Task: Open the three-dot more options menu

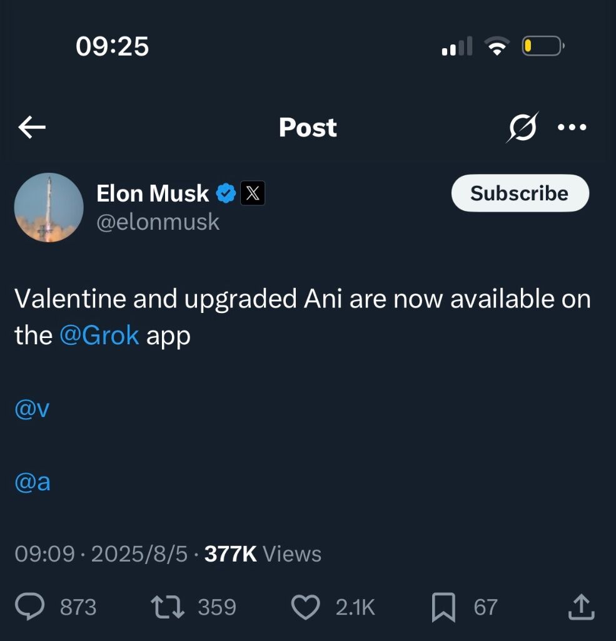Action: click(572, 127)
